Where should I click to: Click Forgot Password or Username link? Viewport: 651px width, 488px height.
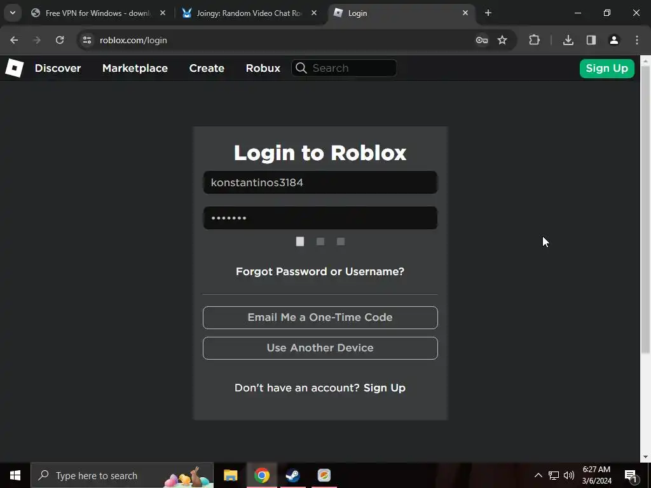click(x=320, y=271)
